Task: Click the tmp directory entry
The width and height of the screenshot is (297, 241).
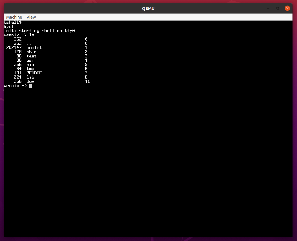Action: pyautogui.click(x=30, y=69)
